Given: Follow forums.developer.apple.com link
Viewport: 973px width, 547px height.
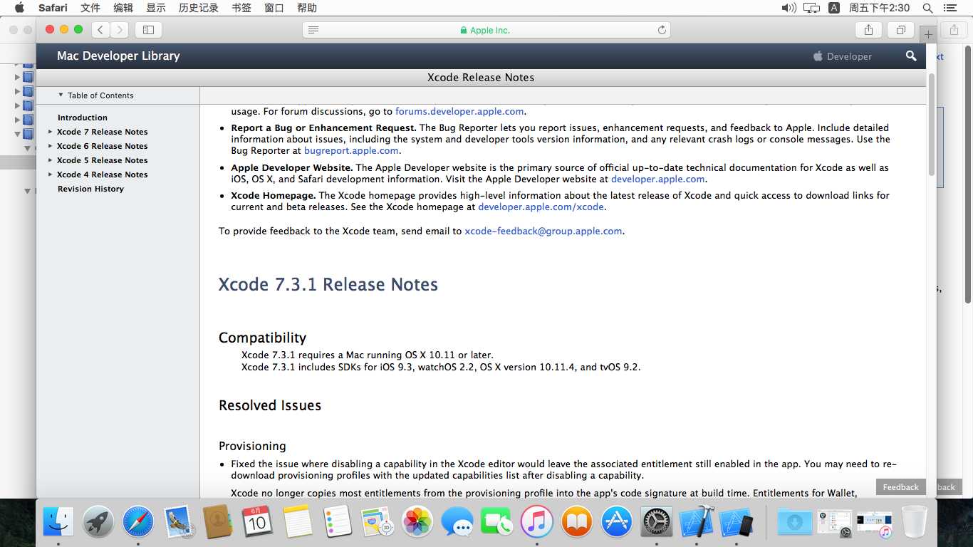Looking at the screenshot, I should point(459,111).
